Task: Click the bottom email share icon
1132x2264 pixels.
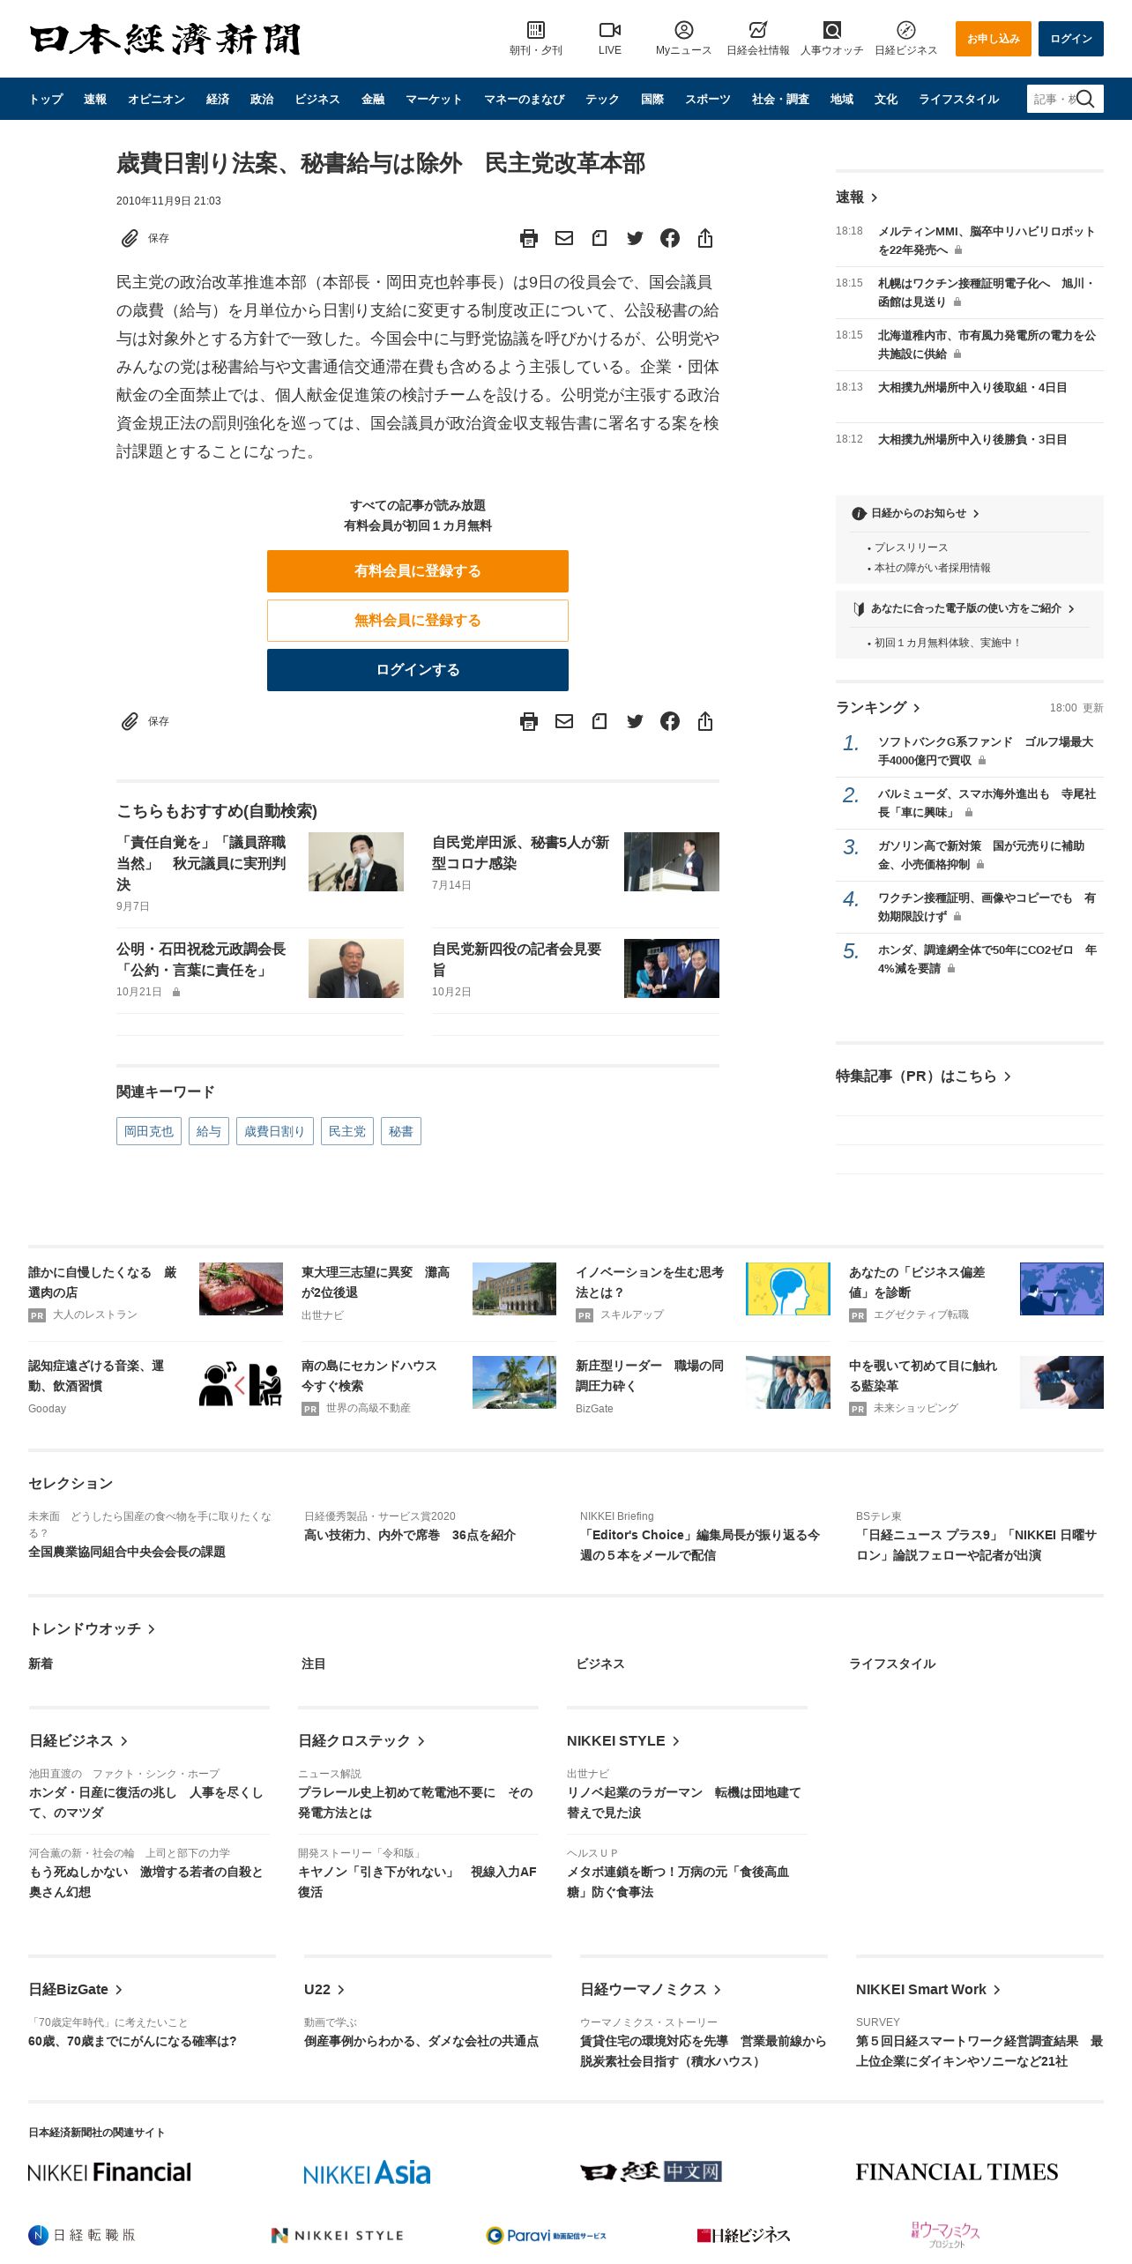Action: click(x=564, y=721)
